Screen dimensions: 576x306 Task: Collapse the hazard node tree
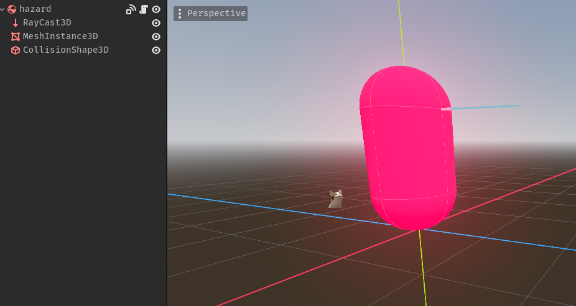(3, 9)
